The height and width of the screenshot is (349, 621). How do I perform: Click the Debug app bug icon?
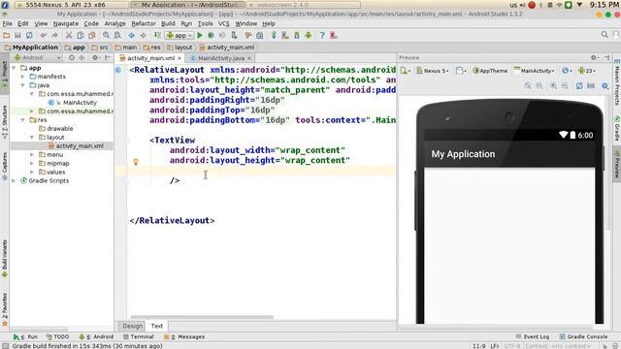(212, 35)
